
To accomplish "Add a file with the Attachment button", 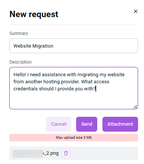I will [x=120, y=124].
